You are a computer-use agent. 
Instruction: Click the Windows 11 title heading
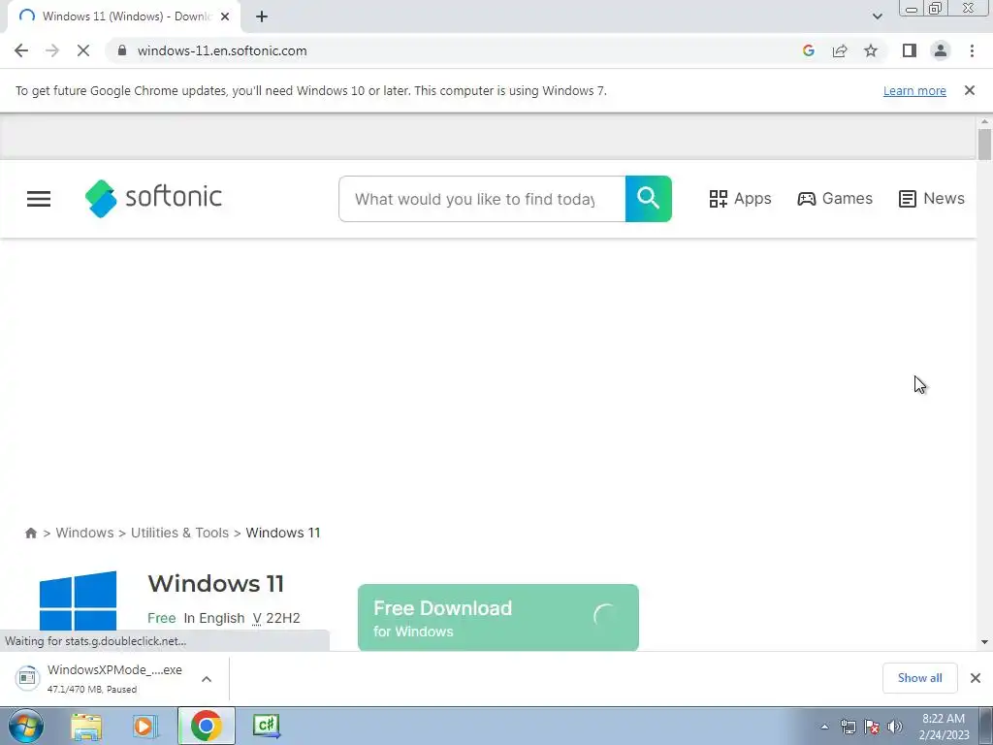click(x=216, y=583)
